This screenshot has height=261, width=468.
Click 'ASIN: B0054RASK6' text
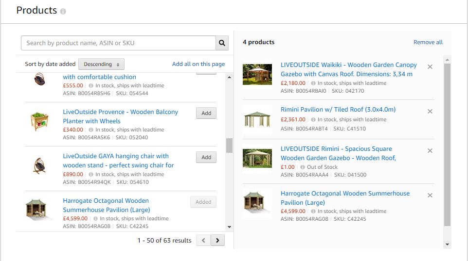click(86, 137)
